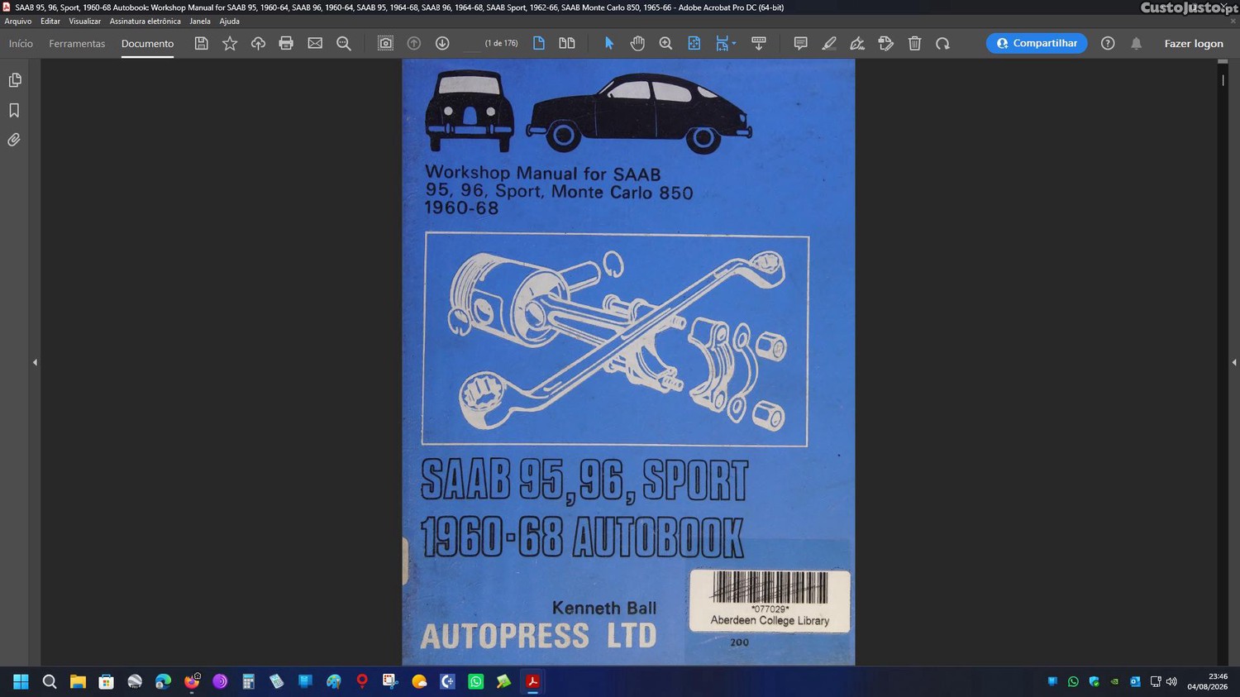
Task: Open the sign document pen tool
Action: [x=857, y=43]
